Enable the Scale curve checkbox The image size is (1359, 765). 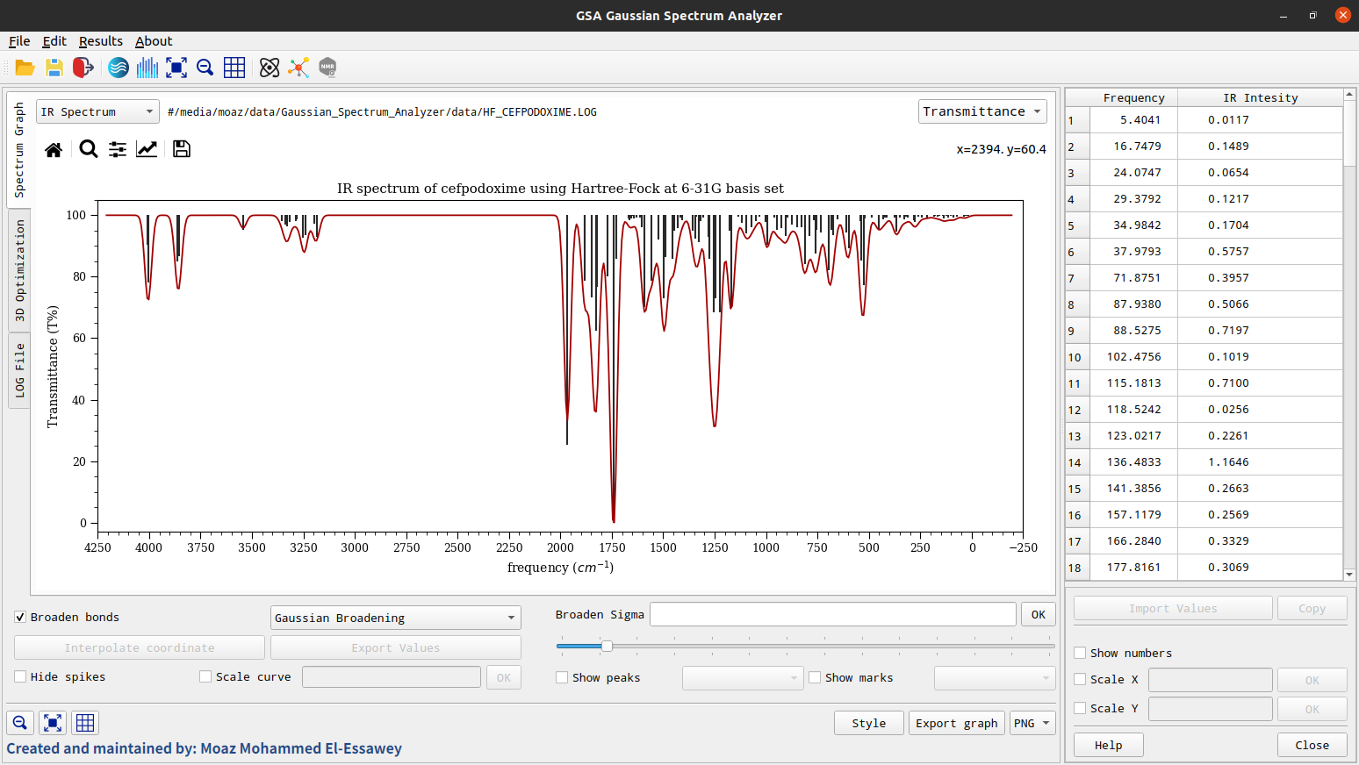(205, 676)
